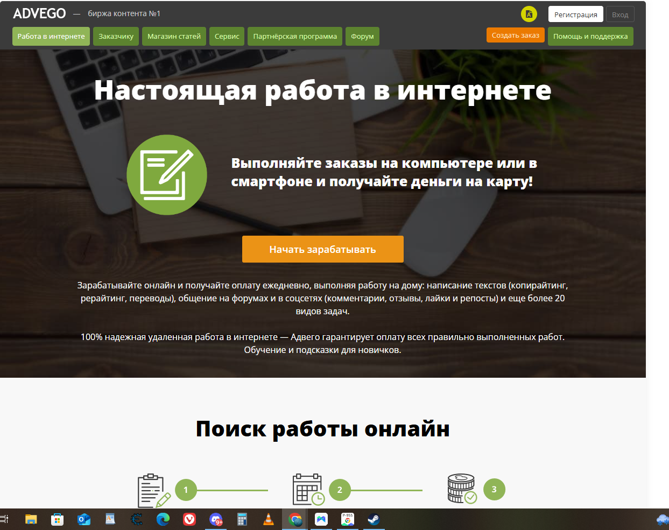Click the Вход login button
Screen dimensions: 669x530
pos(620,15)
